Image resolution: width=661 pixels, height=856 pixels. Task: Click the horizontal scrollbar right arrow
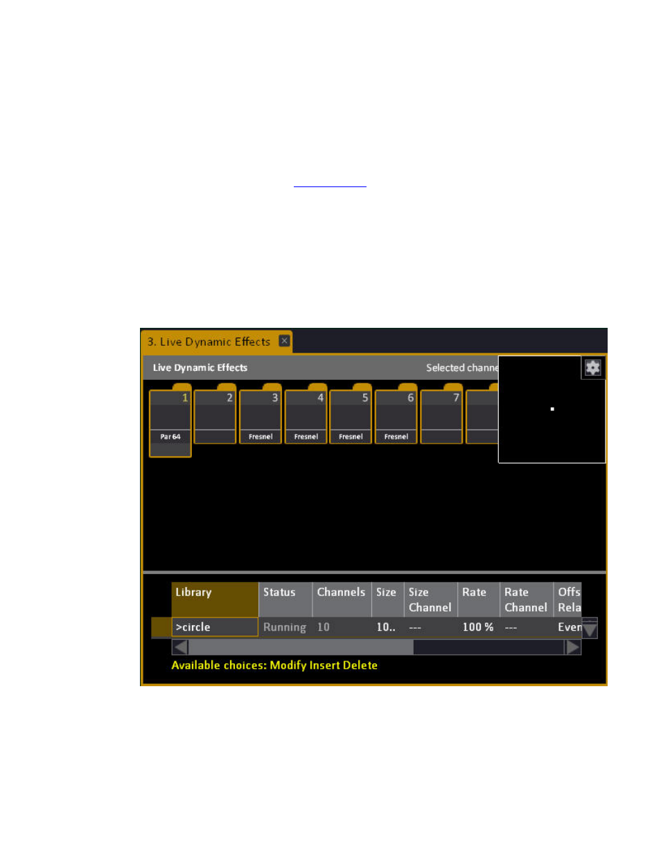pos(573,647)
